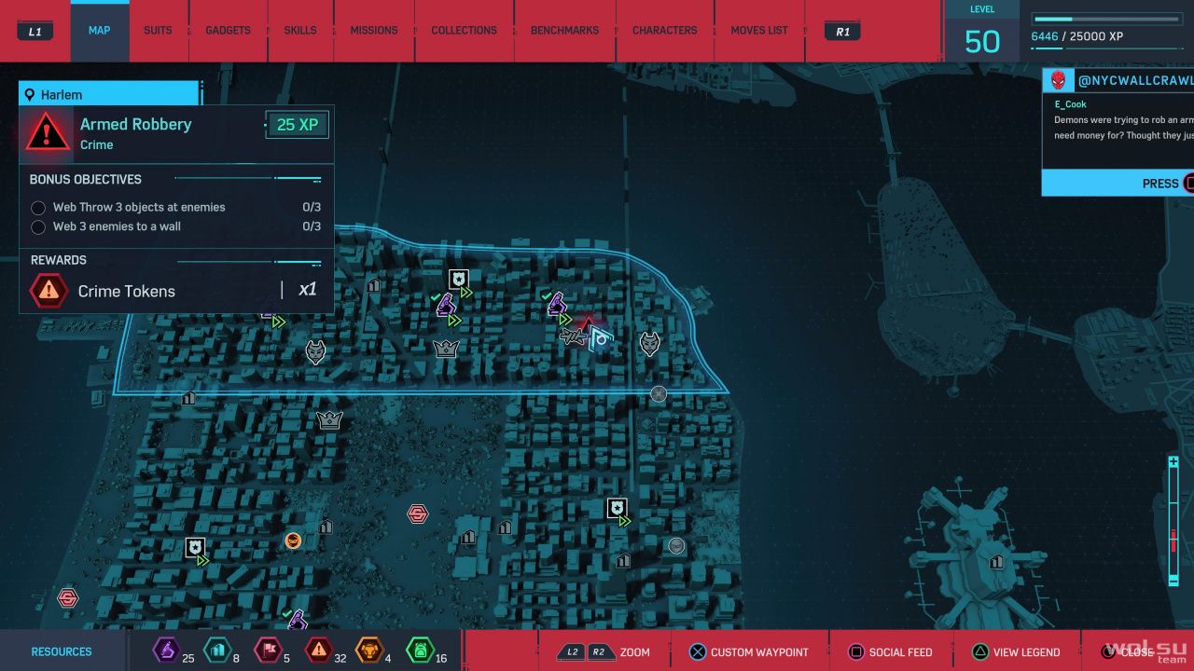Open the SUITS tab
1194x671 pixels.
coord(158,31)
